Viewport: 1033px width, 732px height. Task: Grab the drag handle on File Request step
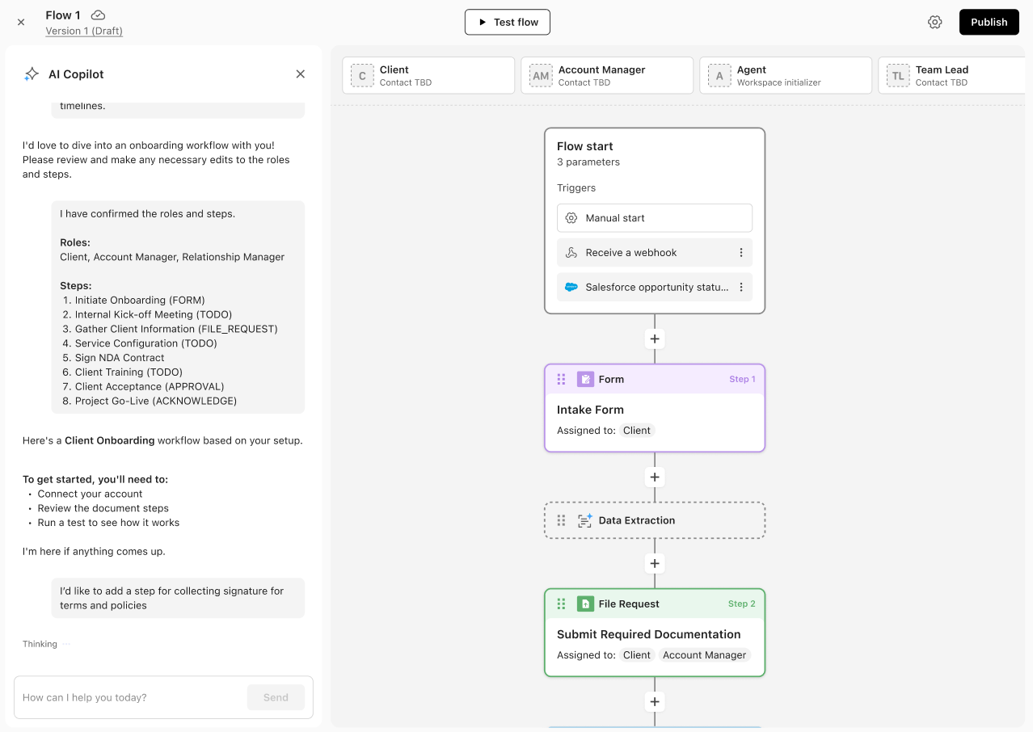click(x=561, y=604)
